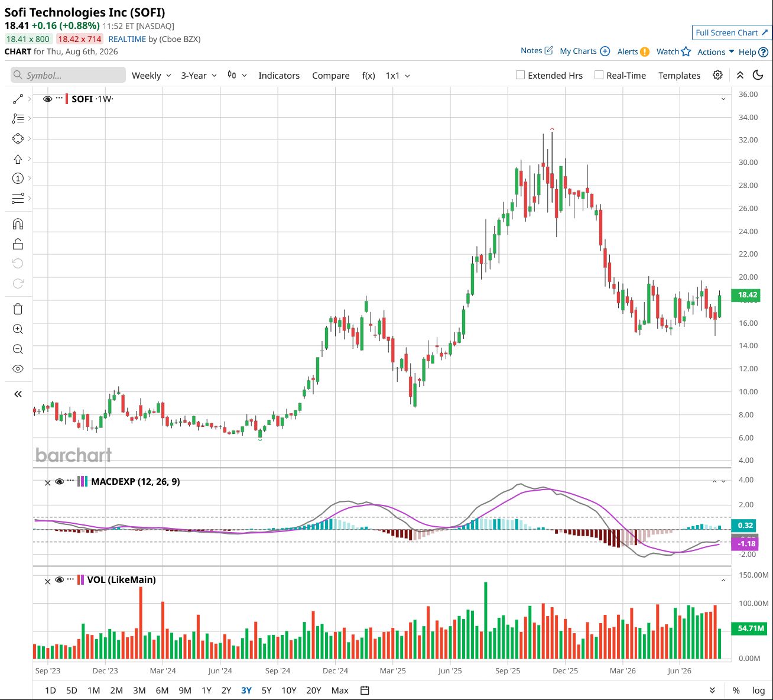Toggle the log scale button
Viewport: 773px width, 700px height.
tap(758, 691)
